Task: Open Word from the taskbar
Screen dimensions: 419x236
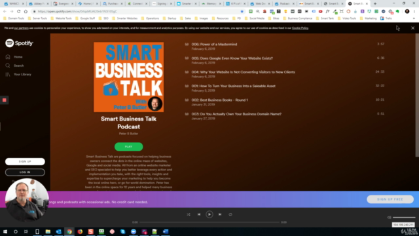Action: click(166, 231)
